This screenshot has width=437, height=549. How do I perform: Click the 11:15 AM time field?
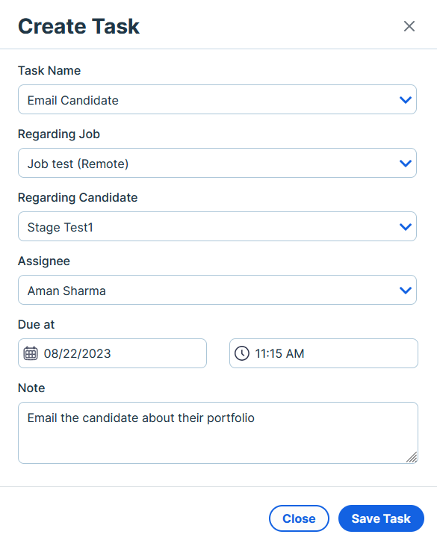(x=323, y=353)
